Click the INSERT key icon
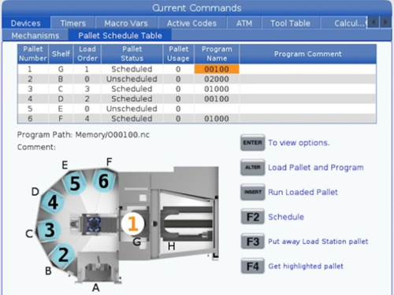The image size is (394, 295). tap(252, 192)
